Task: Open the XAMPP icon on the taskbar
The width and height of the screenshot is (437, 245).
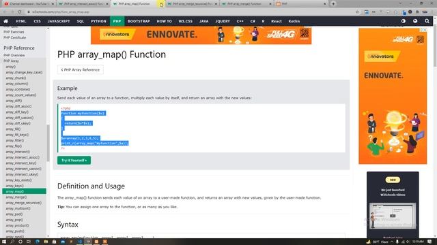Action: 104,242
